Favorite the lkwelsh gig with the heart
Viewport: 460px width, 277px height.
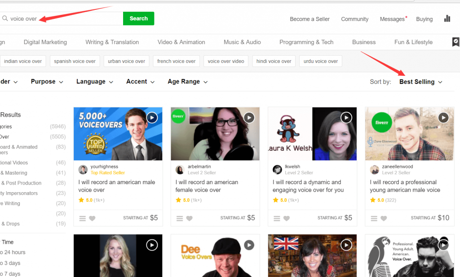[x=286, y=218]
